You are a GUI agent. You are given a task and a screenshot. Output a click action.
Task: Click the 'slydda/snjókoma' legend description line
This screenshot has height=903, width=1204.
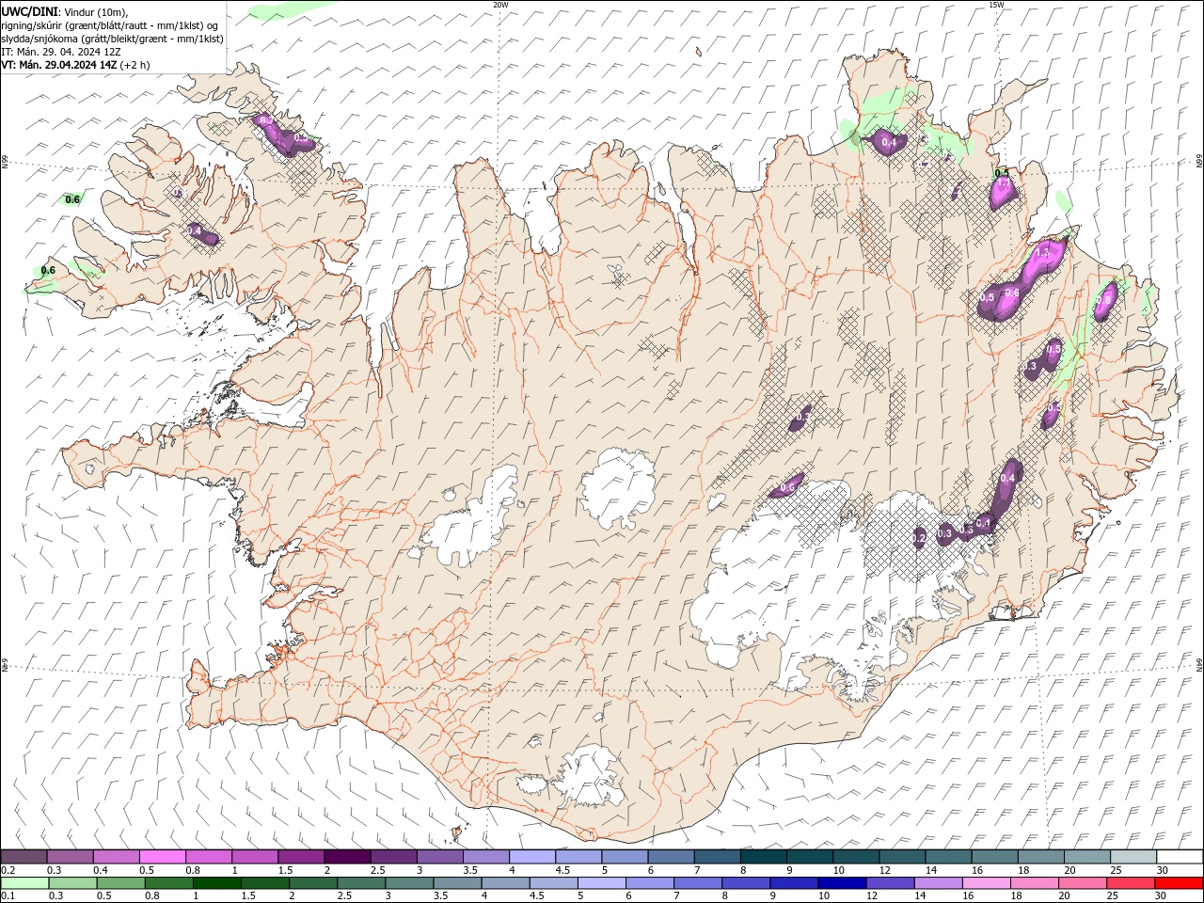point(112,39)
